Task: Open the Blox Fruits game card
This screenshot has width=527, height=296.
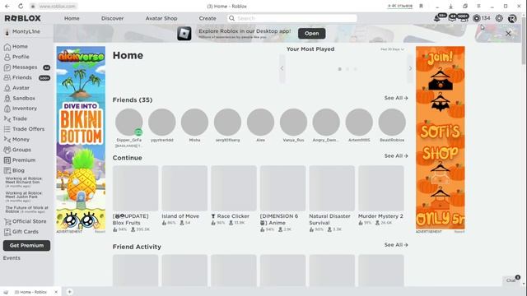Action: click(x=135, y=198)
